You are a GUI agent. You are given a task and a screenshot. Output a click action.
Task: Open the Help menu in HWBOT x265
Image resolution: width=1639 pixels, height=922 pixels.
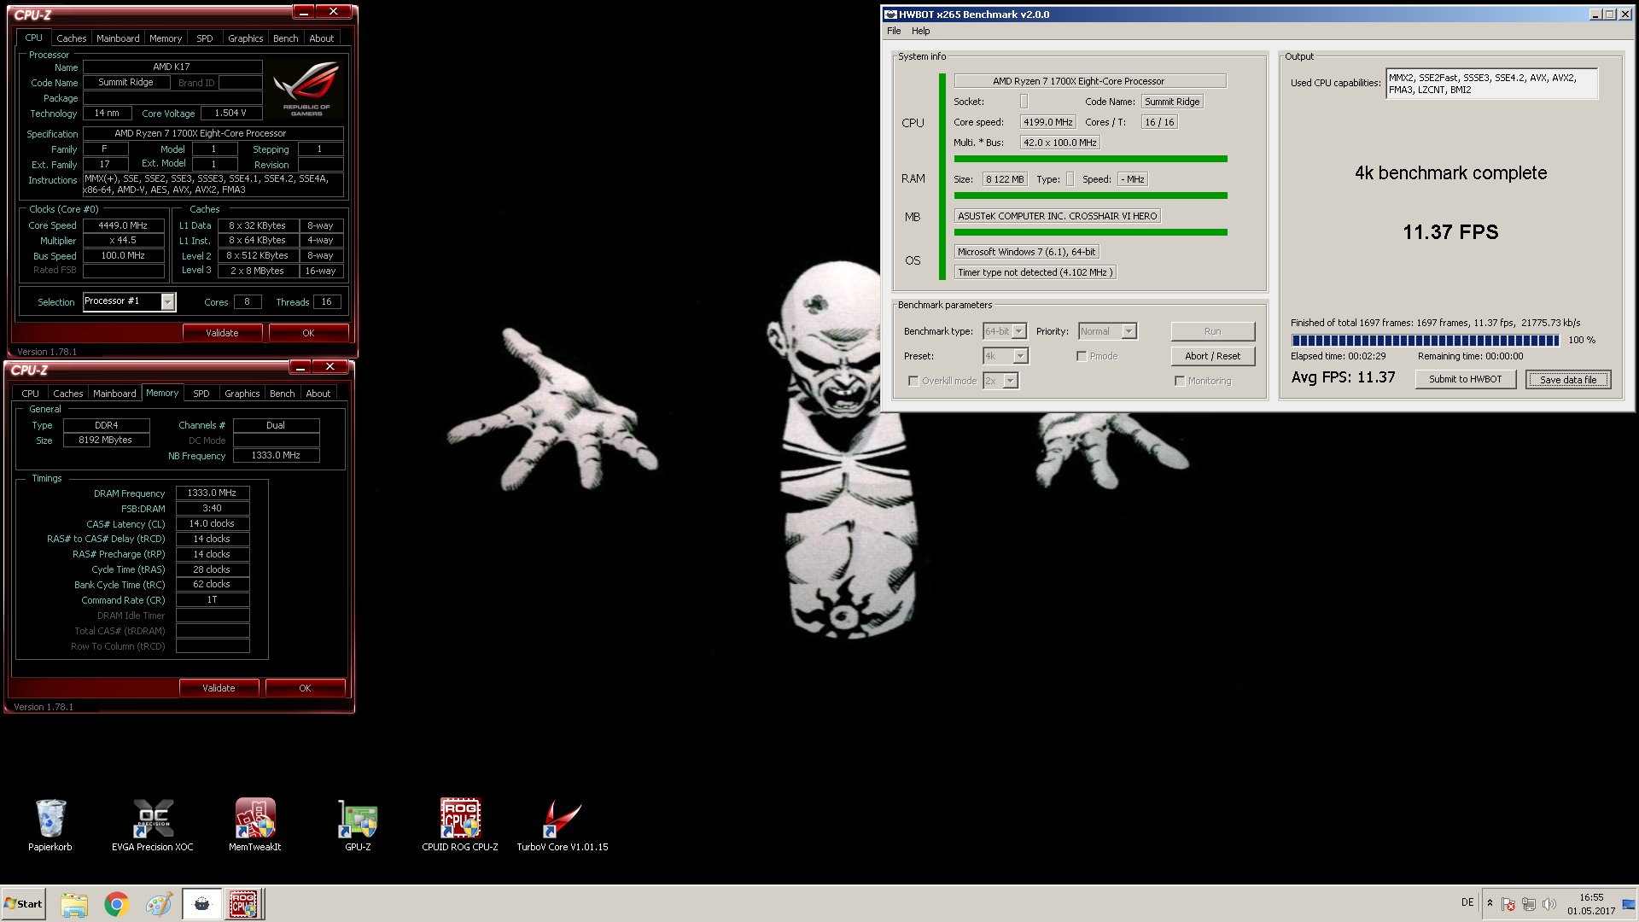920,31
